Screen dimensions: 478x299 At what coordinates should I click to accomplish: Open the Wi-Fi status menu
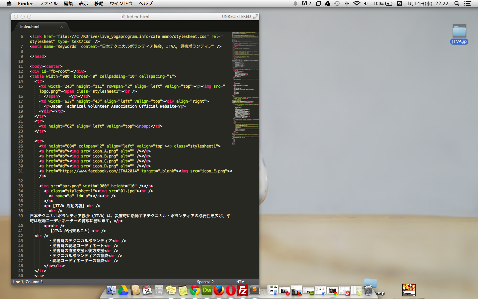point(357,3)
